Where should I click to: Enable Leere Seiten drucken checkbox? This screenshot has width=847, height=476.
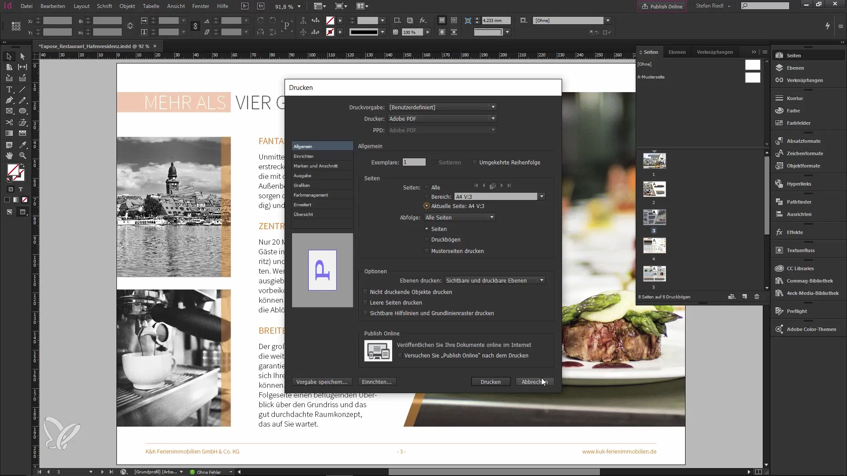365,303
